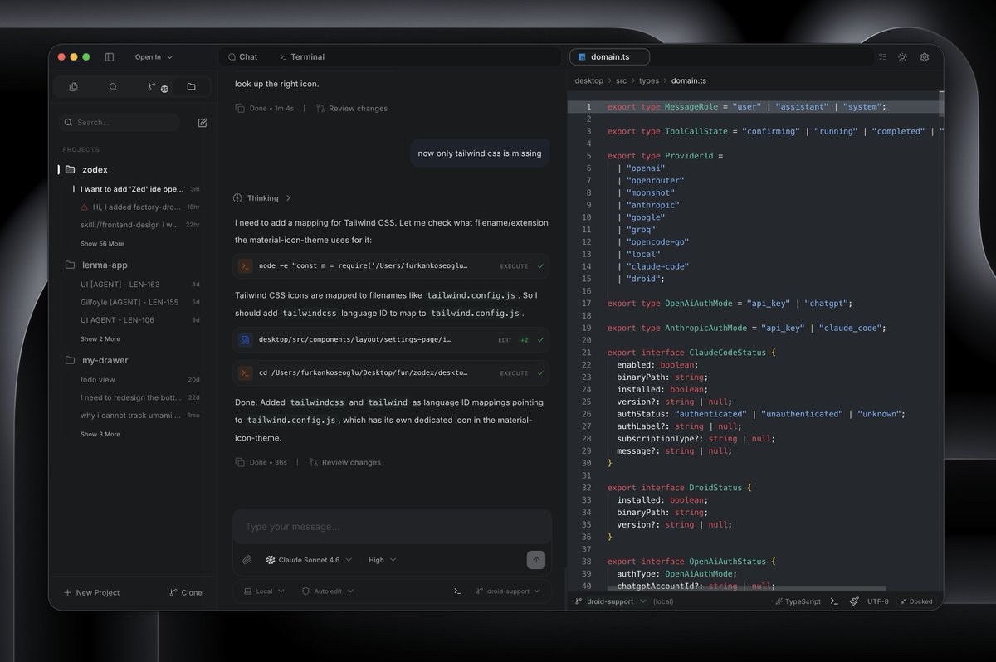
Task: Send message with the arrow-up button
Action: coord(536,560)
